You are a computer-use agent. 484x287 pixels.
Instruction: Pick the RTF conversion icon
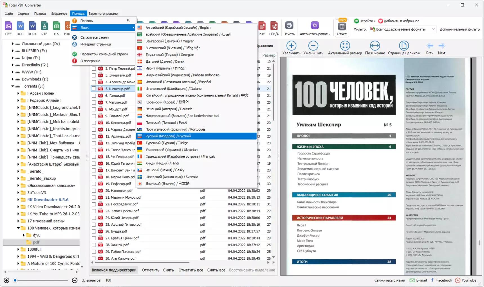[44, 28]
